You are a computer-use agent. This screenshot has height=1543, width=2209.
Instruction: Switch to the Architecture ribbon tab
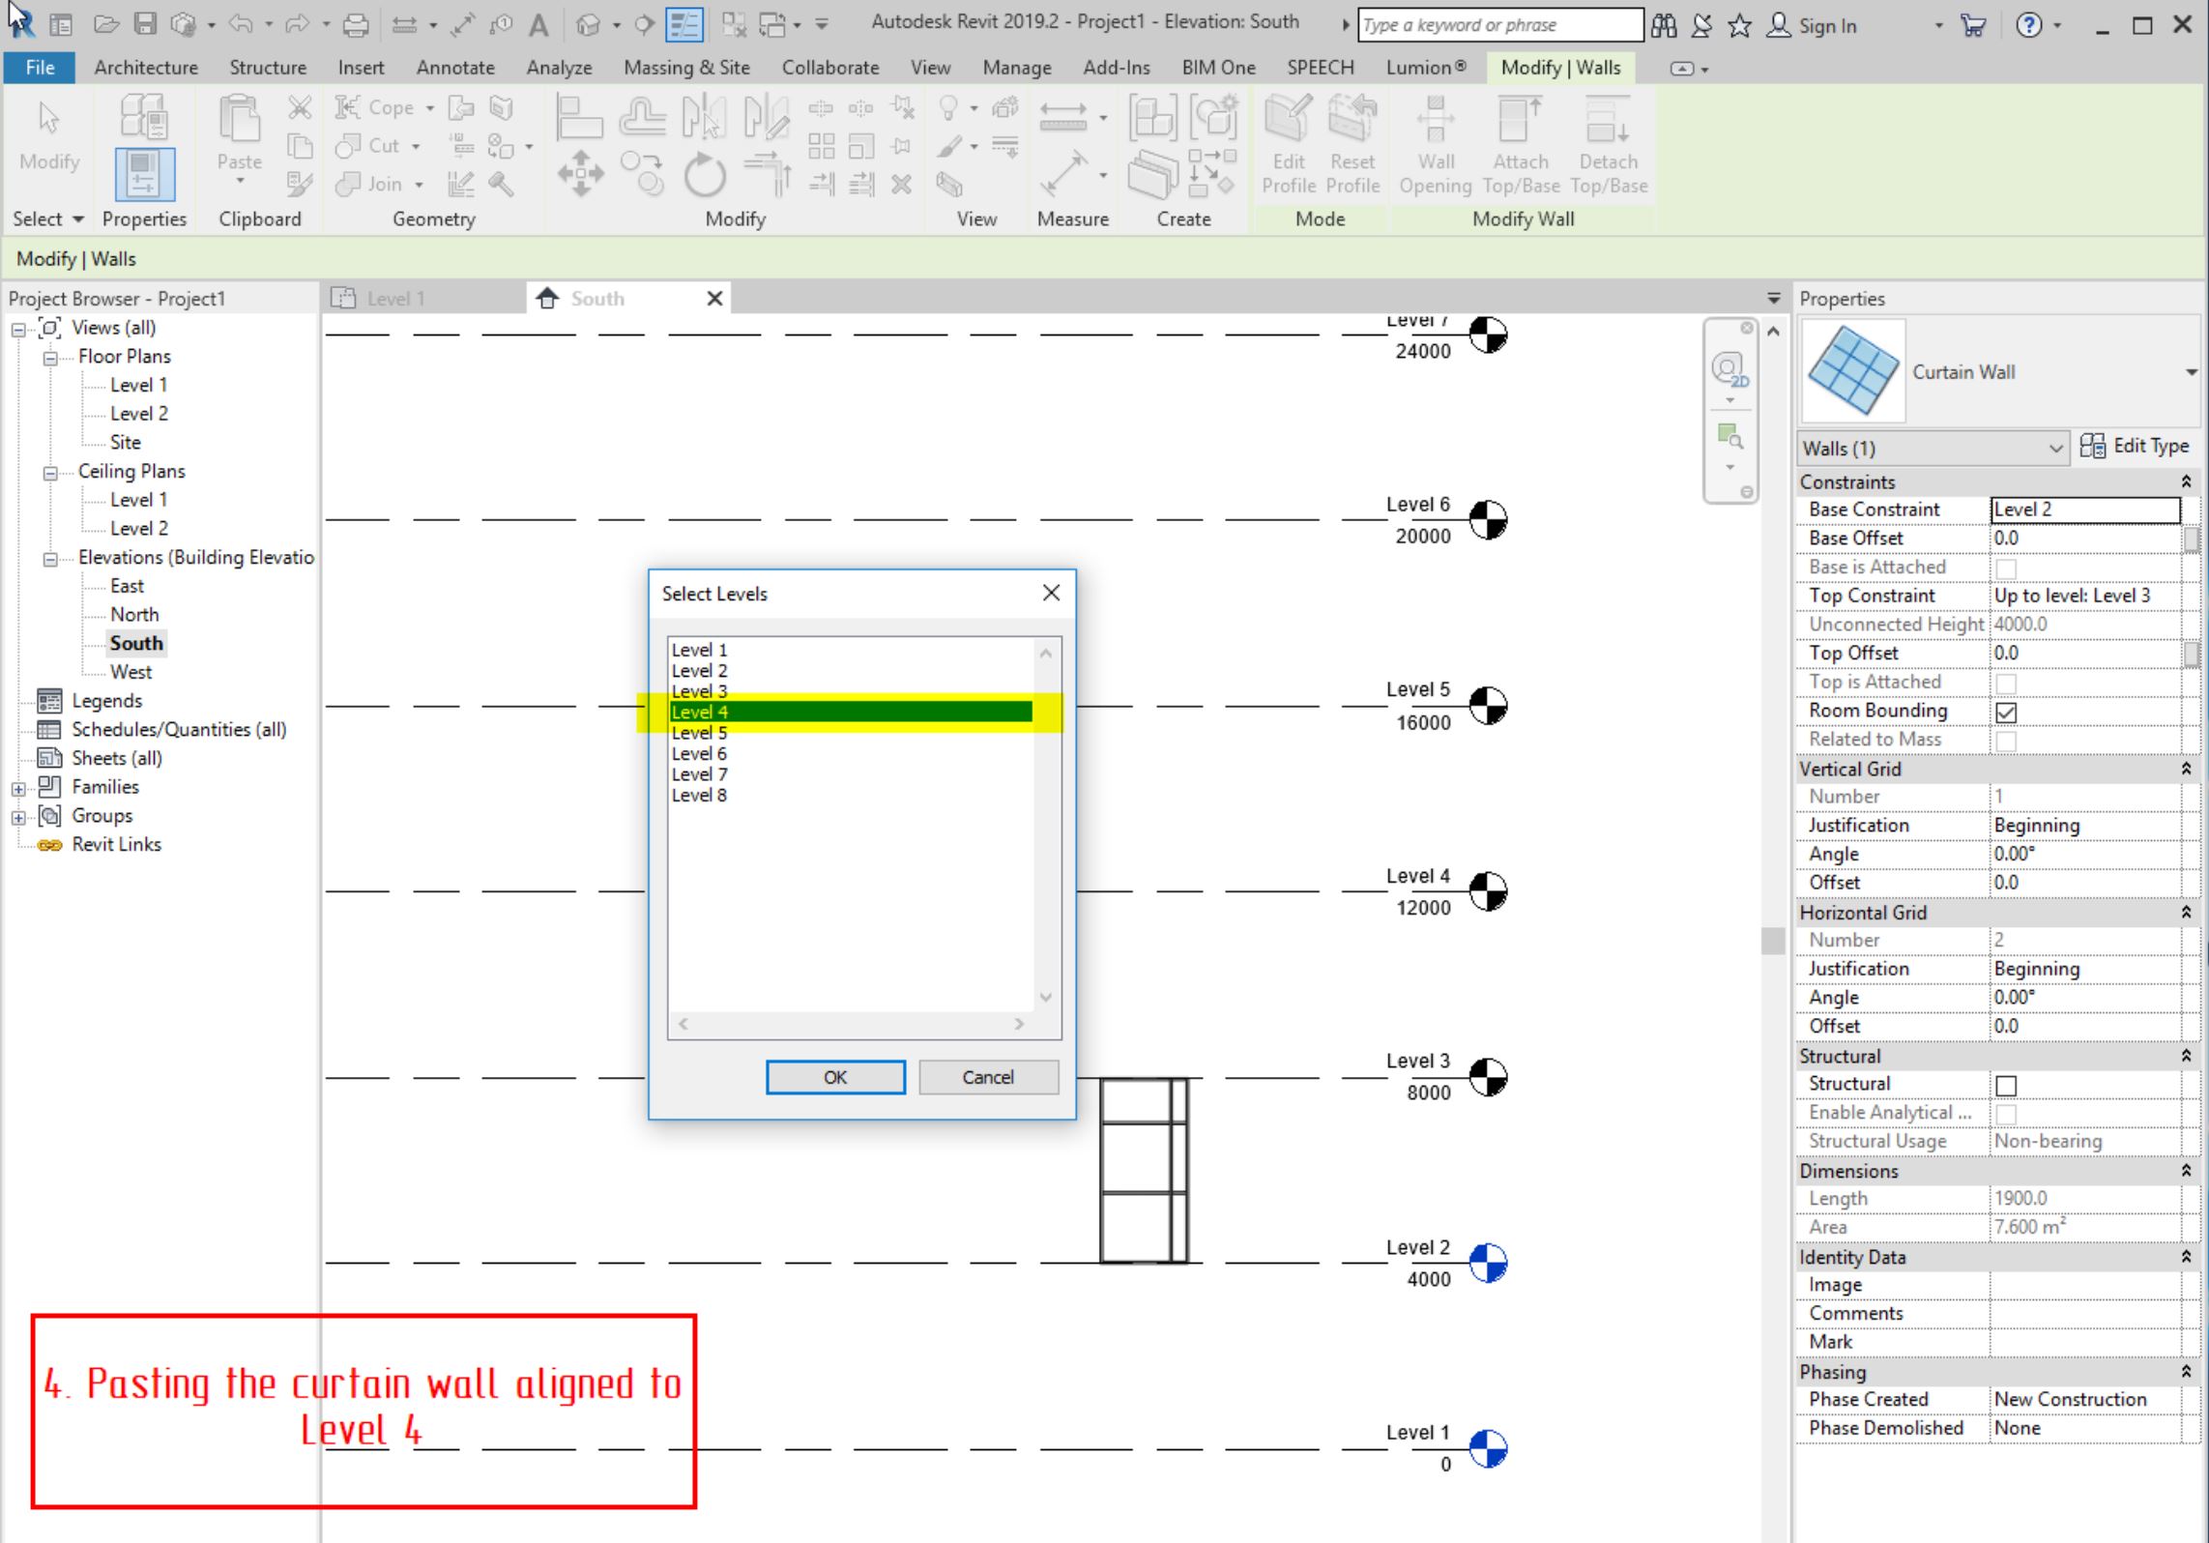(144, 67)
